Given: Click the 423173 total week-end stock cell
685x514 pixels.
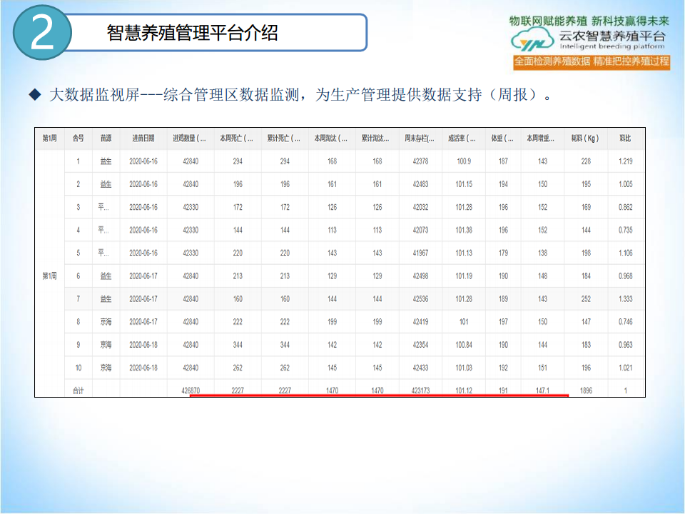Looking at the screenshot, I should 420,390.
